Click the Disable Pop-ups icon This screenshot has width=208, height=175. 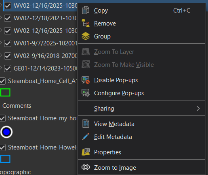coord(86,80)
